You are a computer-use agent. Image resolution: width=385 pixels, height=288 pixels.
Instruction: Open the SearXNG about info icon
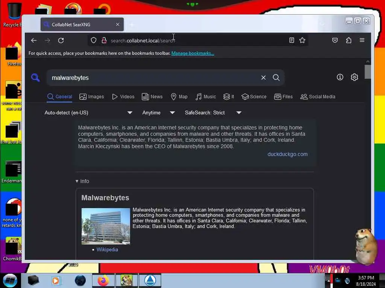click(340, 77)
